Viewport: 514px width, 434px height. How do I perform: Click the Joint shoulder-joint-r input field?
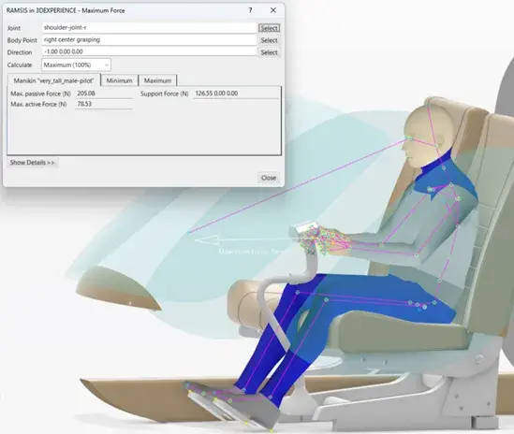(149, 28)
